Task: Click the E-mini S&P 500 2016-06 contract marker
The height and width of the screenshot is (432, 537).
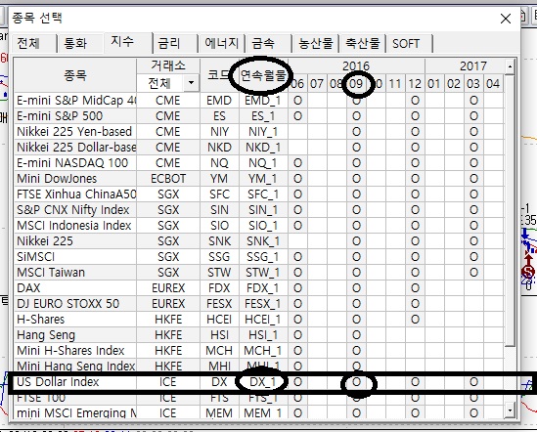Action: point(297,116)
